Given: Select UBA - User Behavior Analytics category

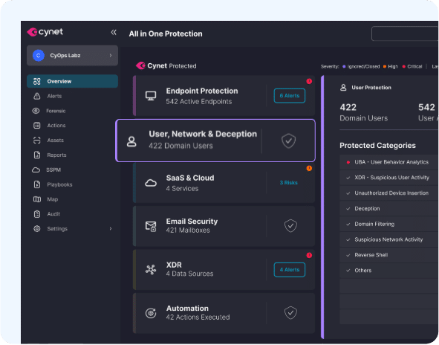Looking at the screenshot, I should click(389, 162).
